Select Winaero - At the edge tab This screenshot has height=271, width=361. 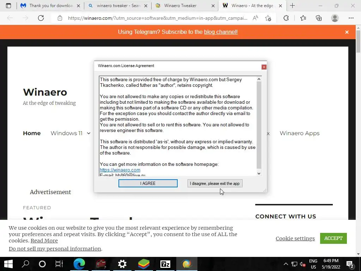[x=252, y=6]
